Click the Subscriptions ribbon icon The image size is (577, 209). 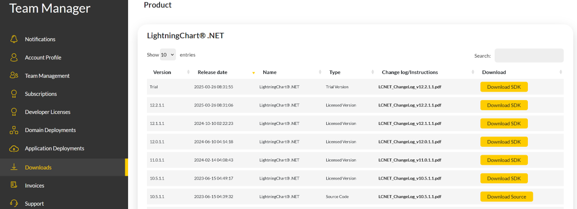click(x=14, y=94)
